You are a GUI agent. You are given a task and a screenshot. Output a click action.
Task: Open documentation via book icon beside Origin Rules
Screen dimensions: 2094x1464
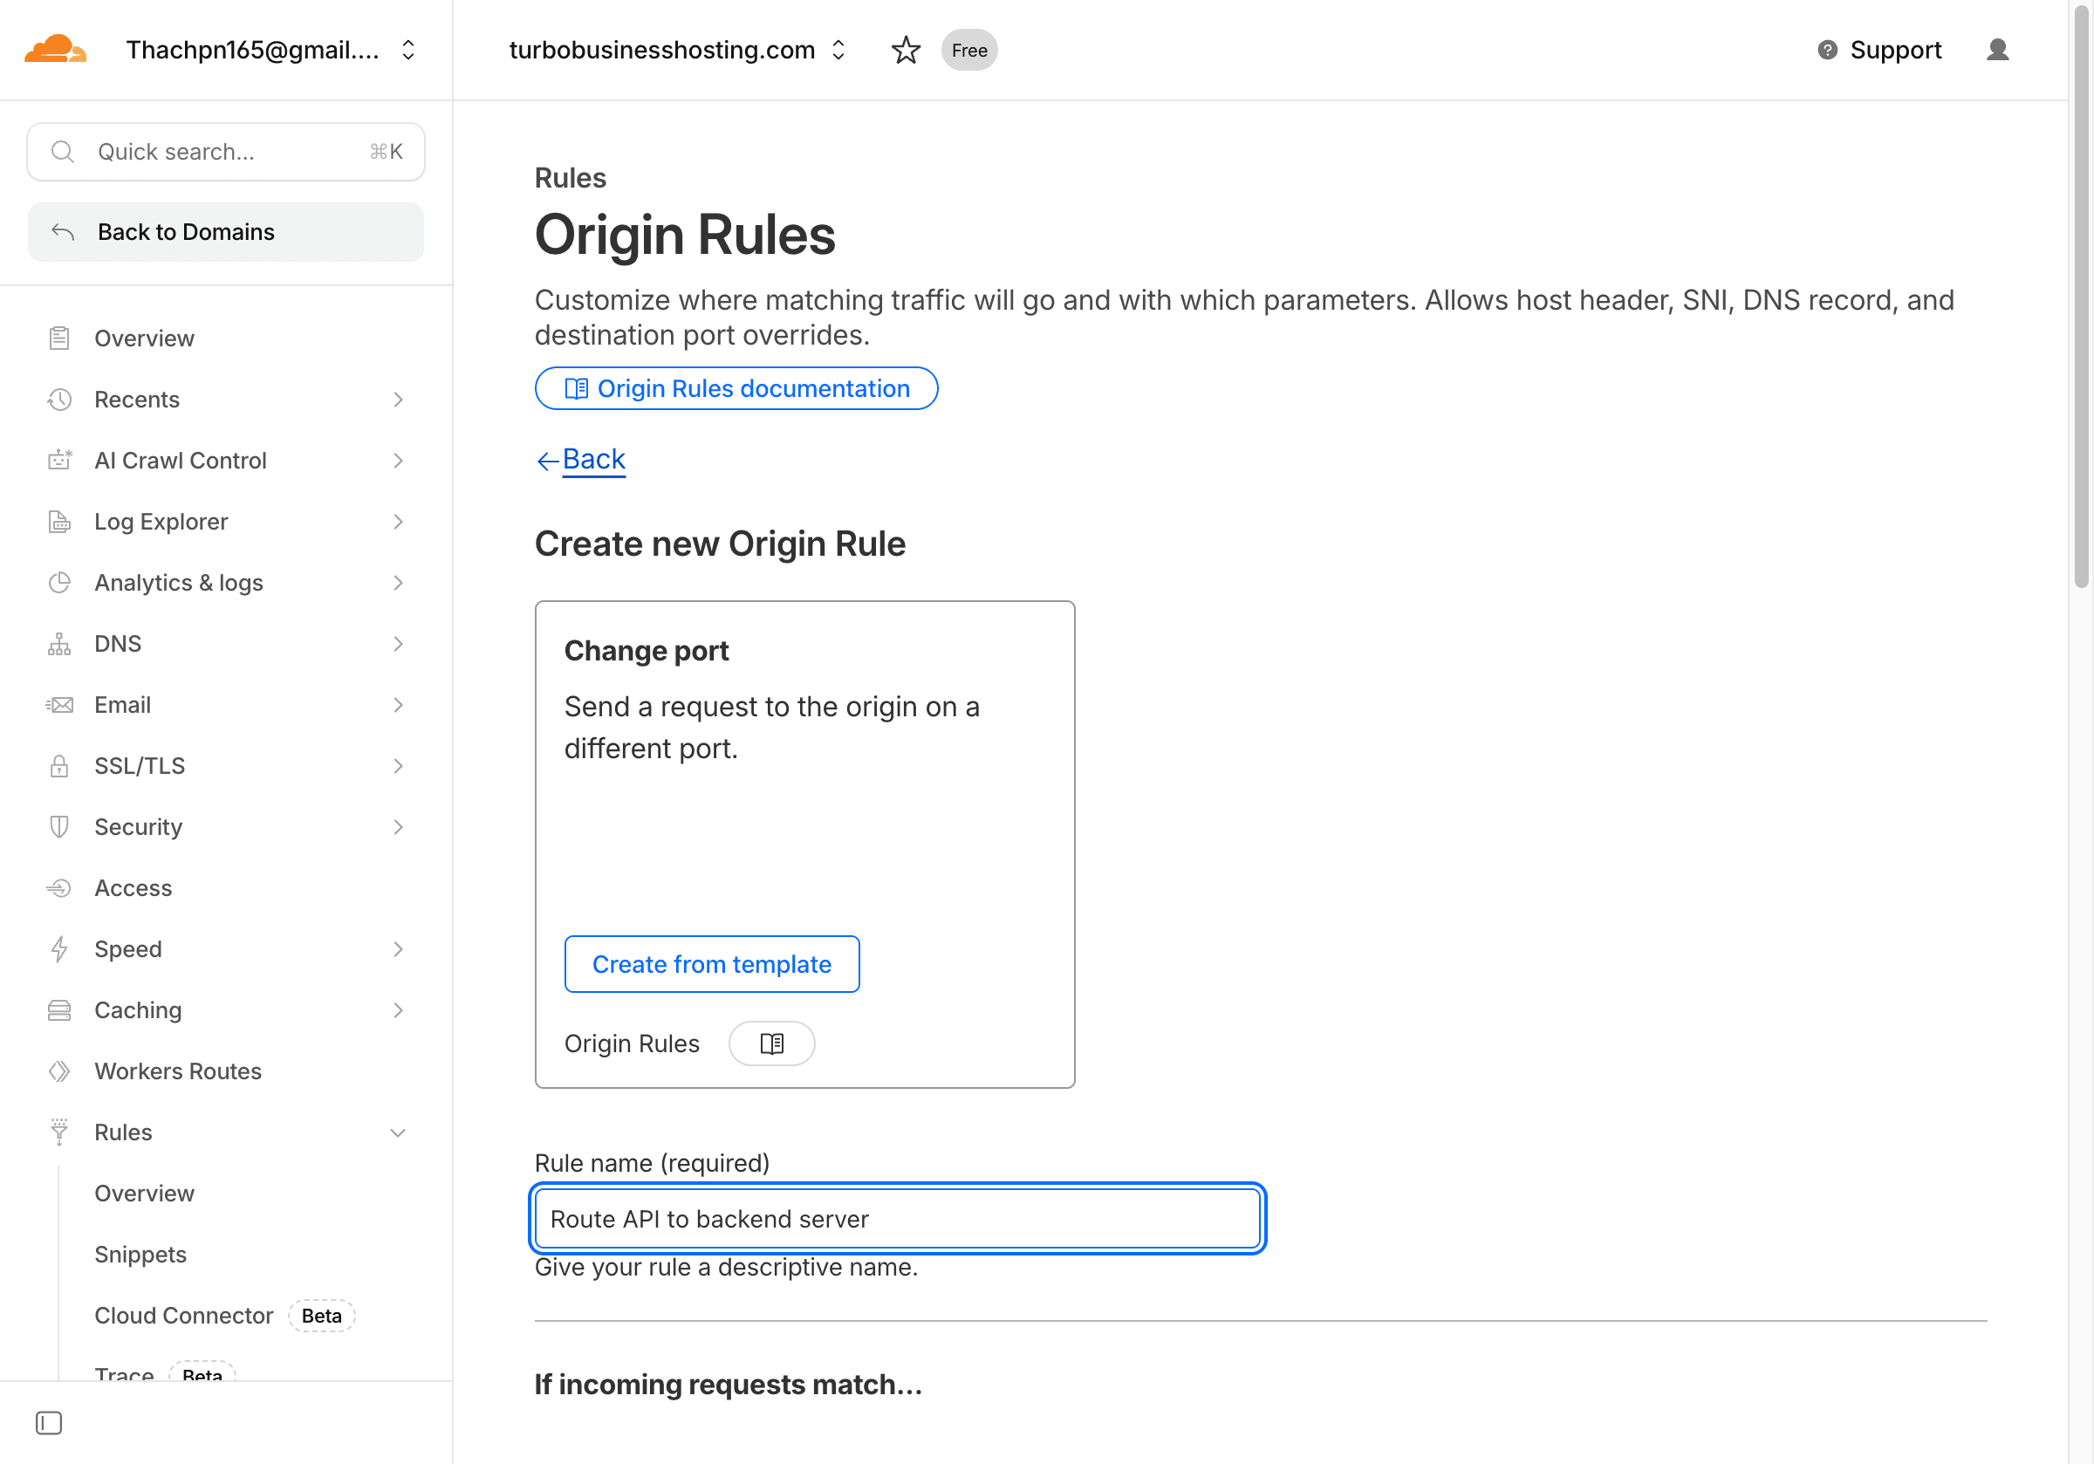(x=770, y=1043)
